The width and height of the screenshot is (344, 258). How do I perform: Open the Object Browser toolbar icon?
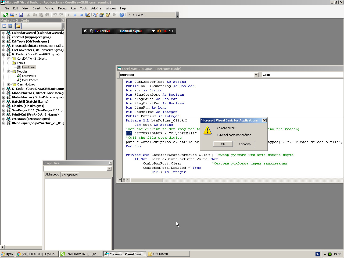coord(108,15)
